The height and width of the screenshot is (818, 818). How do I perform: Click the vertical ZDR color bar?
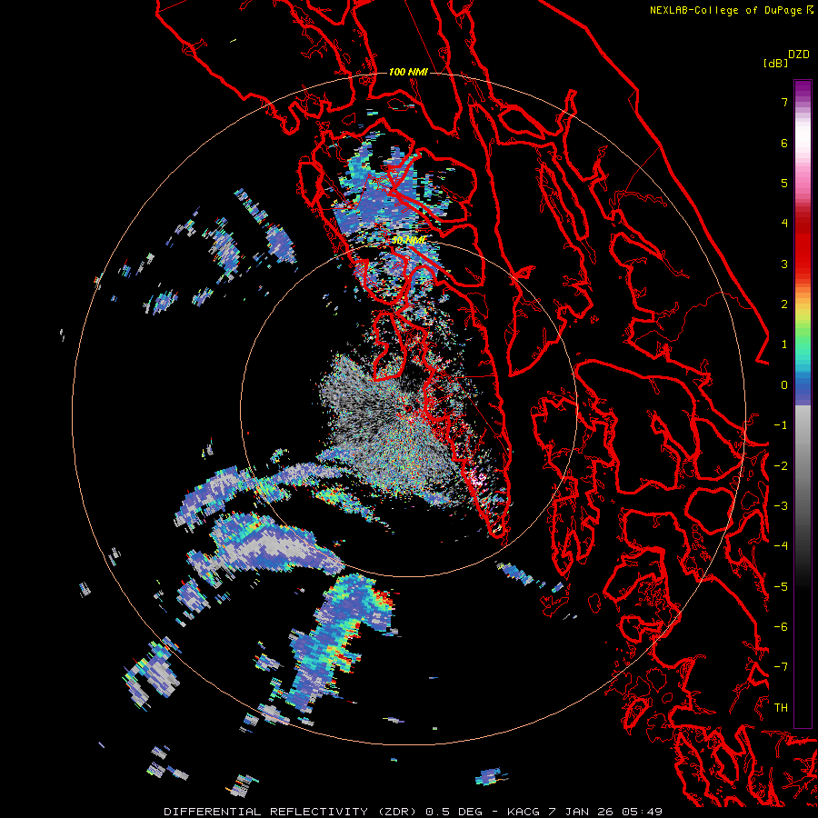click(803, 404)
